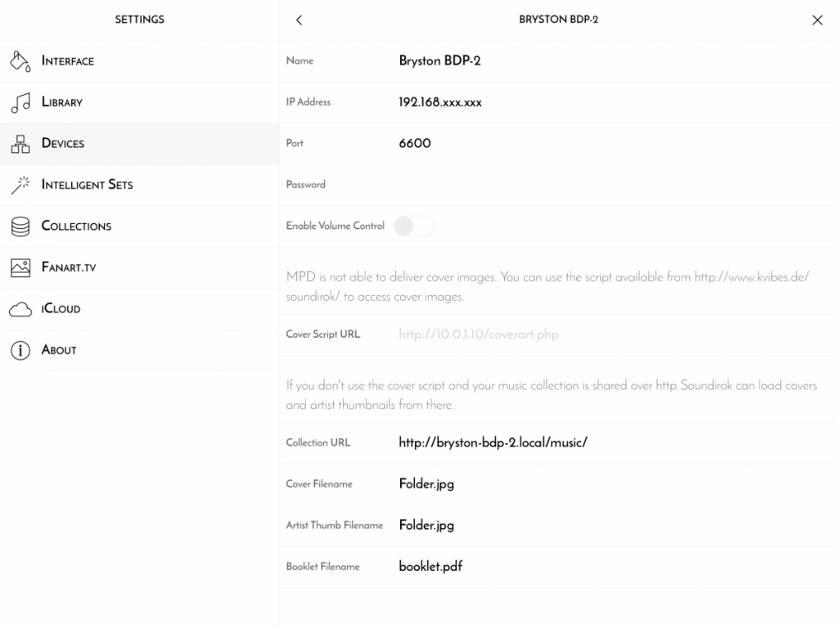The width and height of the screenshot is (838, 628).
Task: Click the 'BRYSTON BDP-2' panel title
Action: 558,20
